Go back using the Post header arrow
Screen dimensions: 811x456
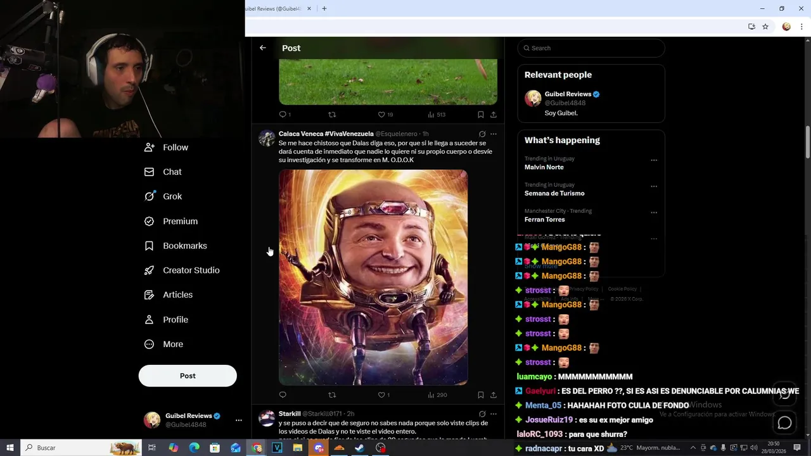pyautogui.click(x=262, y=48)
